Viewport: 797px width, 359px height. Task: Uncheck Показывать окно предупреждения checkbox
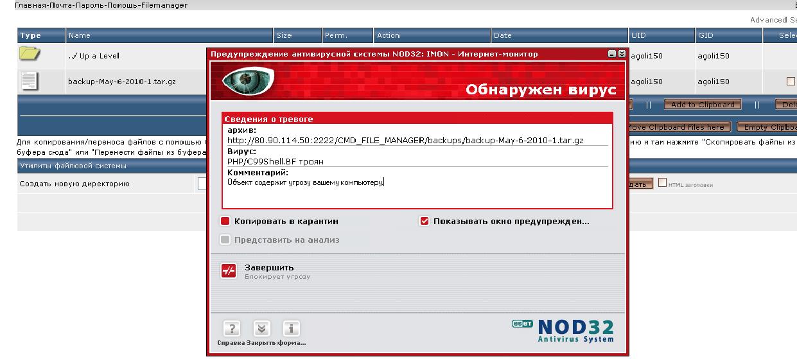click(x=425, y=221)
